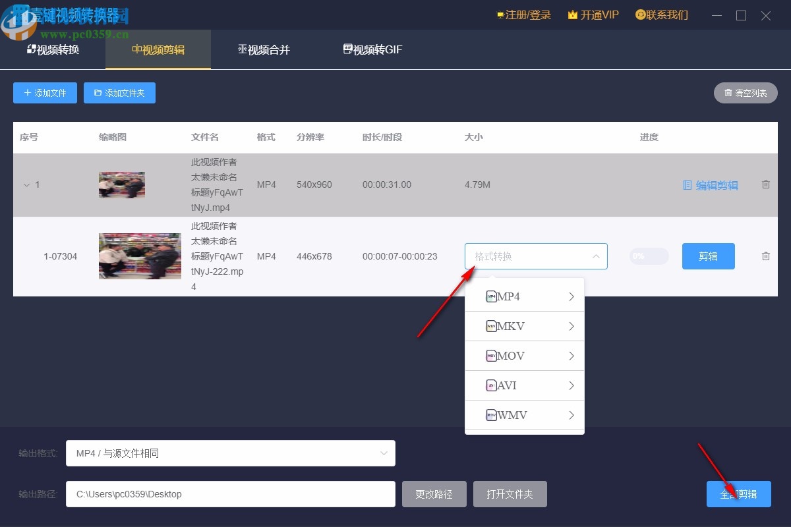Expand the MP4 submenu arrow
This screenshot has height=527, width=791.
click(x=571, y=296)
